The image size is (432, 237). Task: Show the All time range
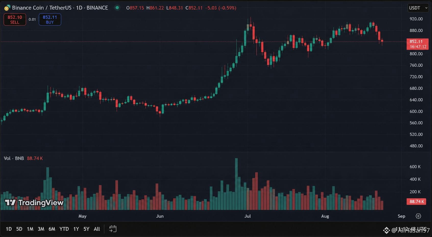point(97,229)
